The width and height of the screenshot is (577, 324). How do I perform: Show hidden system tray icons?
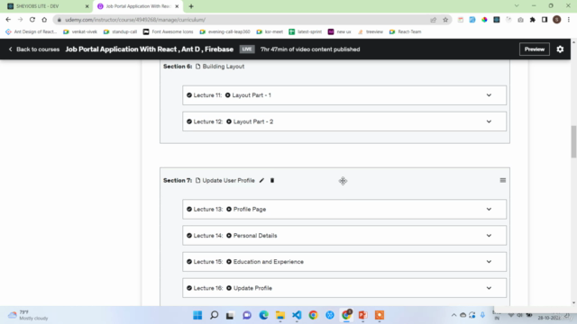[453, 315]
